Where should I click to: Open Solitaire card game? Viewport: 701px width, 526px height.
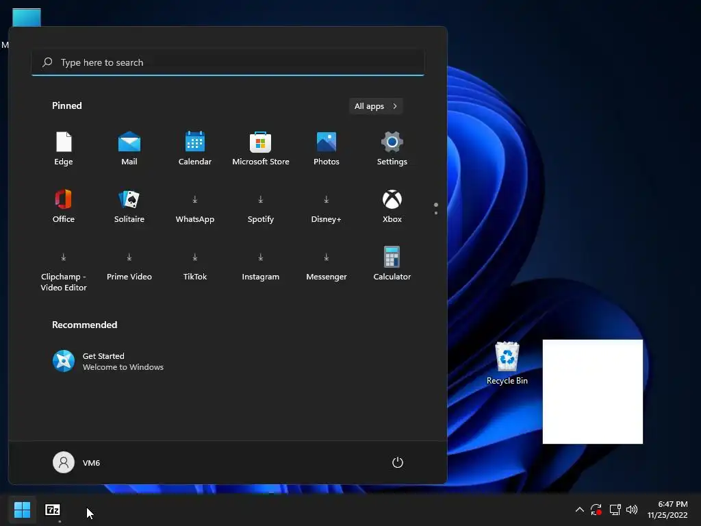[129, 206]
